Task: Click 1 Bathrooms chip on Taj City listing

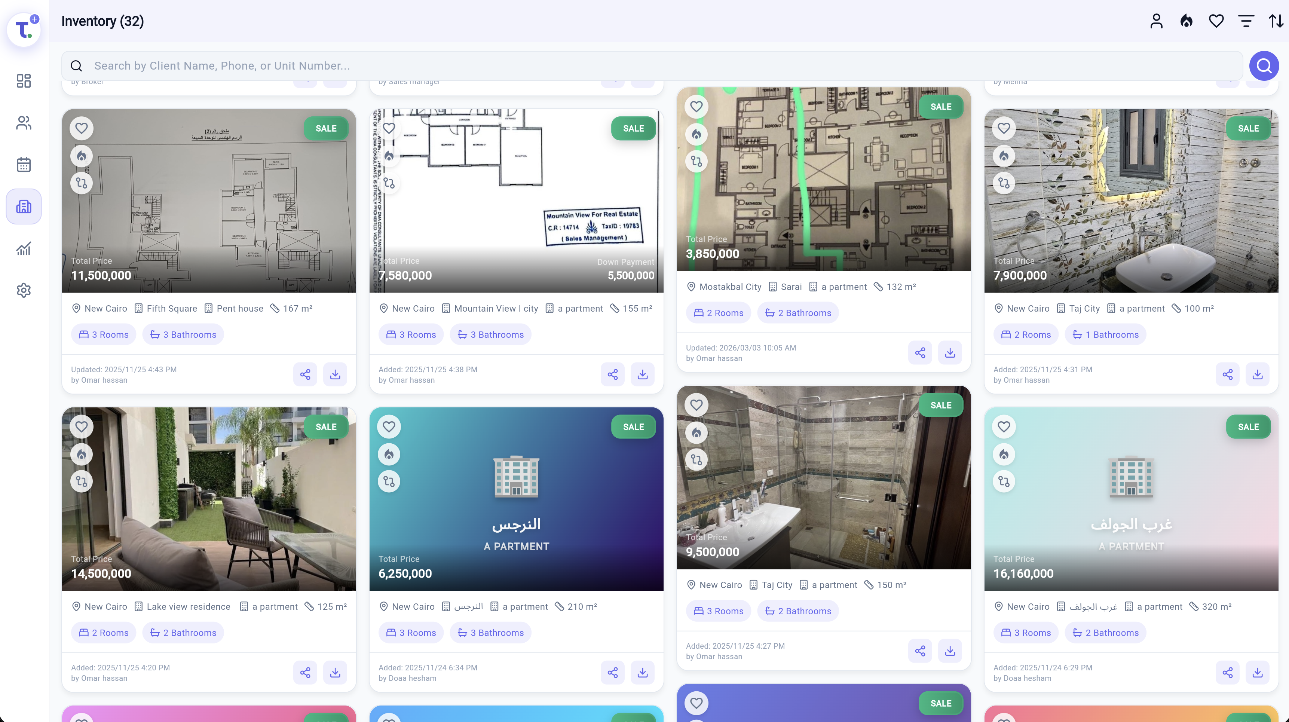Action: point(1105,335)
